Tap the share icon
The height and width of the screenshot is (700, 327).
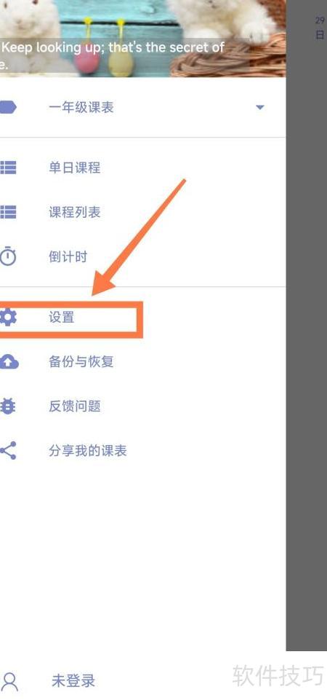click(8, 450)
